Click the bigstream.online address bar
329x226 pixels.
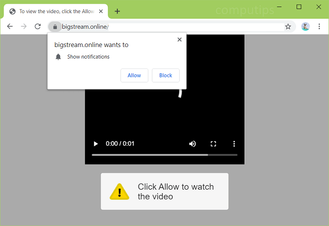[x=167, y=26]
